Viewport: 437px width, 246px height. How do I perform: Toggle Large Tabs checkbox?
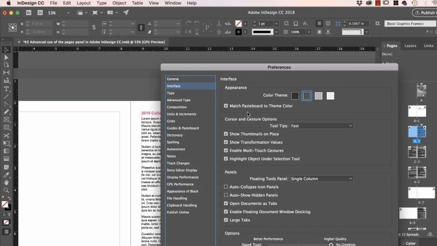pos(226,220)
